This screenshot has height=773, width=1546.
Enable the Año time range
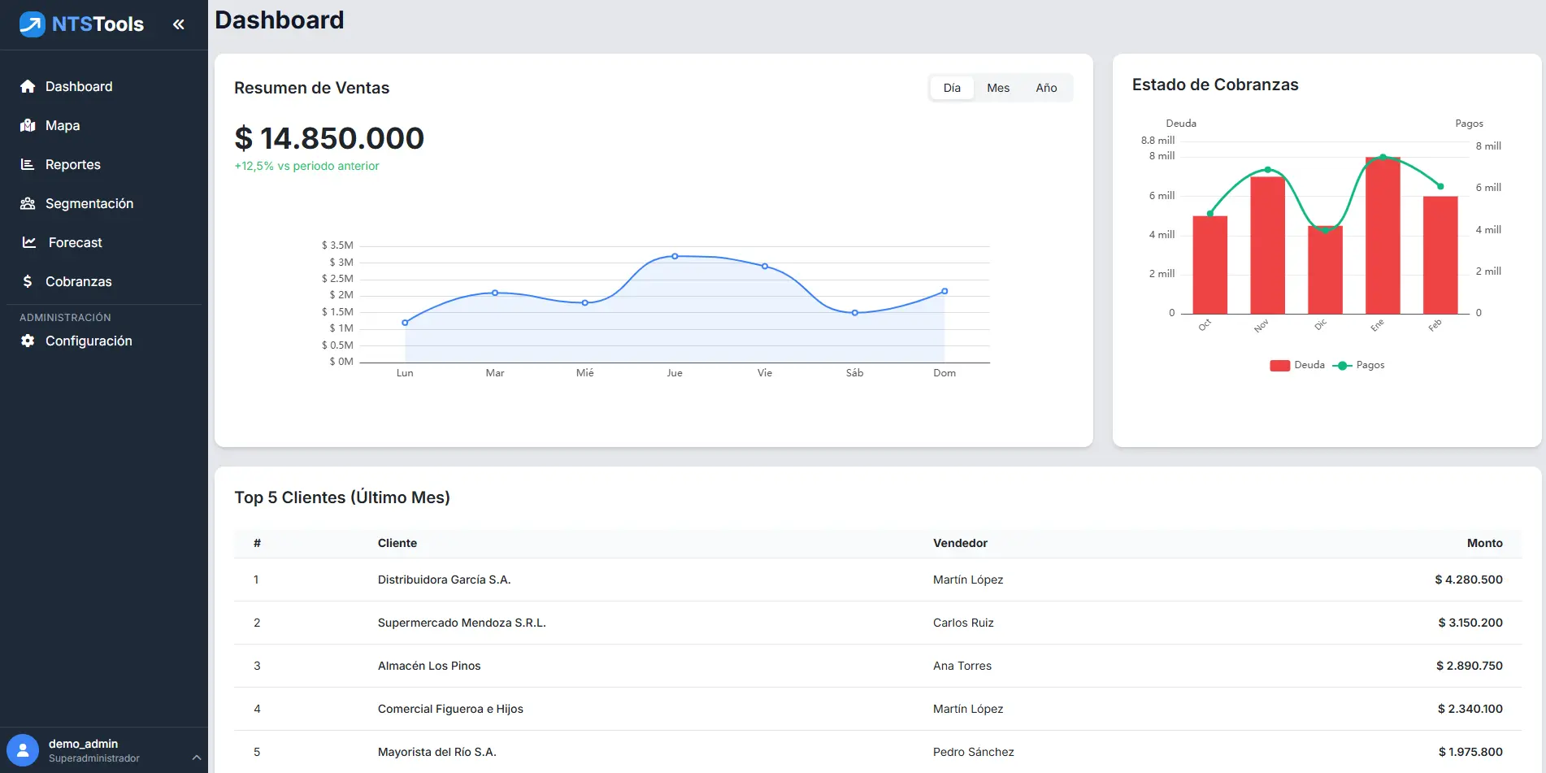(x=1046, y=88)
